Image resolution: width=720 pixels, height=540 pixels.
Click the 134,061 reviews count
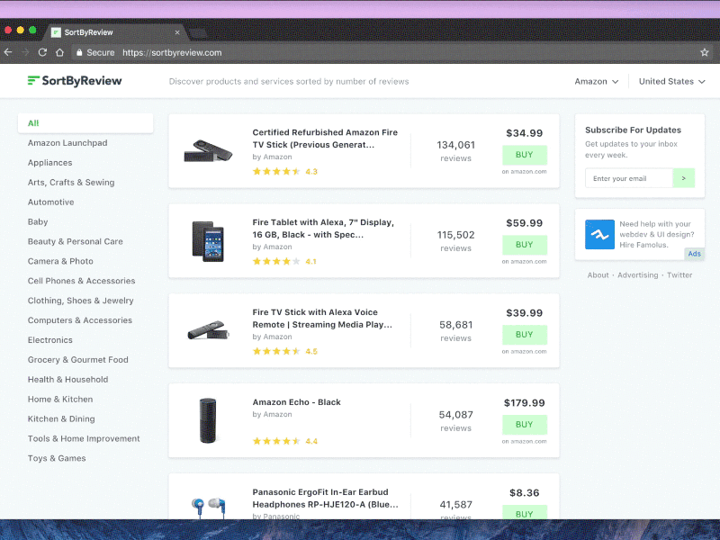455,151
